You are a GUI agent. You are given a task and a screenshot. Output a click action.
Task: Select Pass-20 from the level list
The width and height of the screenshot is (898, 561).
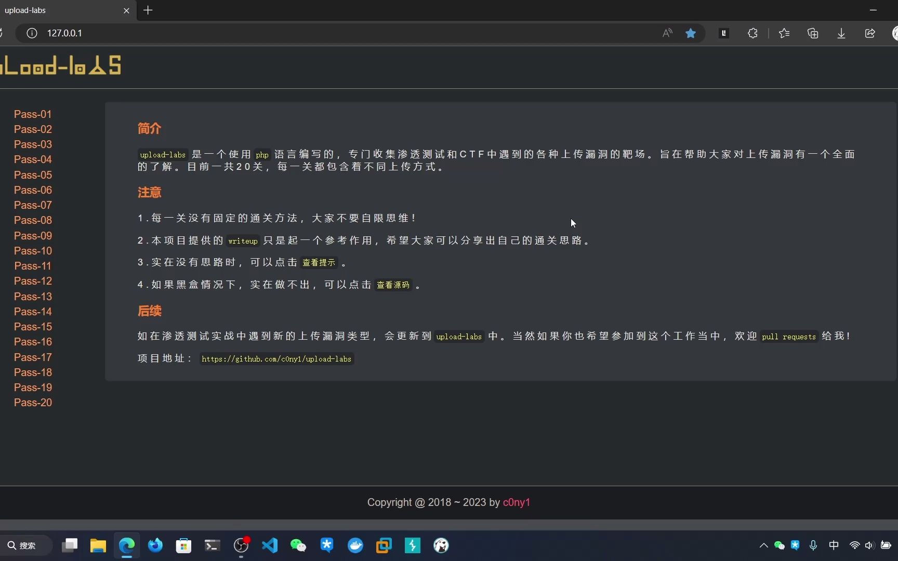click(33, 403)
